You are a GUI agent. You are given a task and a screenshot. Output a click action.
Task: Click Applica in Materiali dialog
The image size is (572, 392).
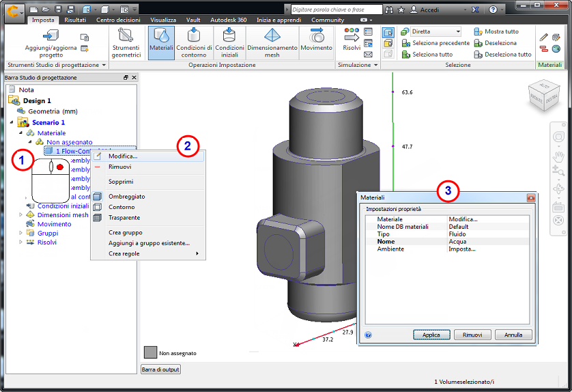(431, 335)
